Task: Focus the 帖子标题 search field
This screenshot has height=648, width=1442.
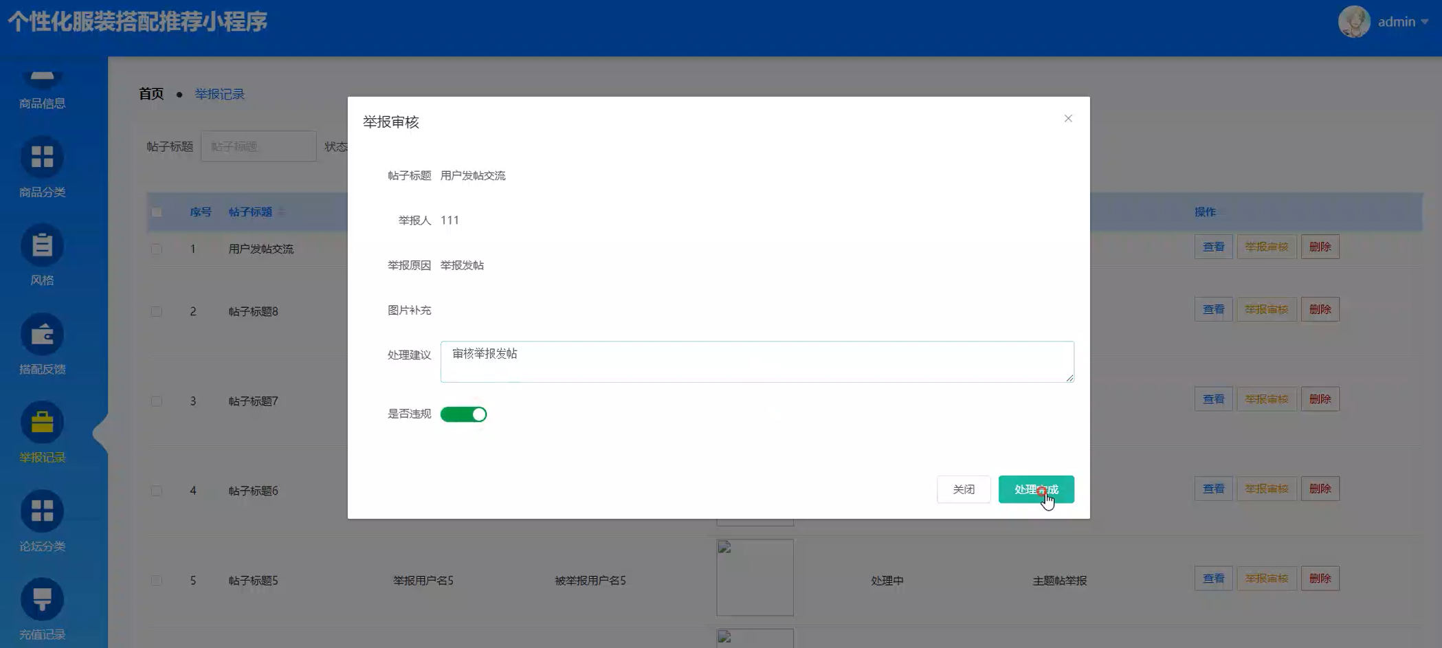Action: [x=258, y=146]
